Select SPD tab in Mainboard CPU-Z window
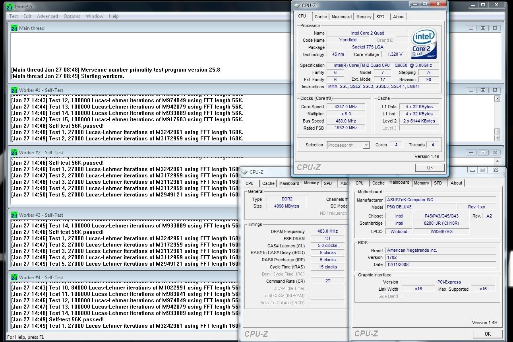The height and width of the screenshot is (342, 513). click(x=438, y=183)
